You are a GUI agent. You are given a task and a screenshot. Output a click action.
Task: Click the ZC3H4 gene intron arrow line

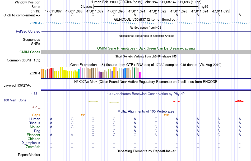tap(146, 23)
